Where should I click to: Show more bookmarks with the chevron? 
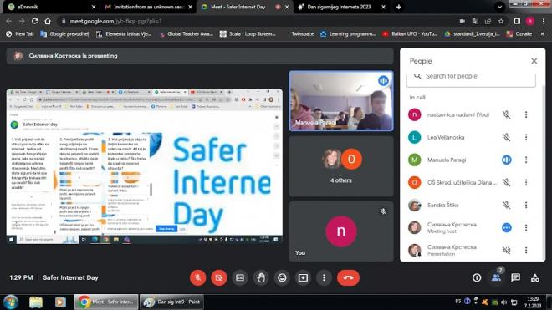[543, 33]
